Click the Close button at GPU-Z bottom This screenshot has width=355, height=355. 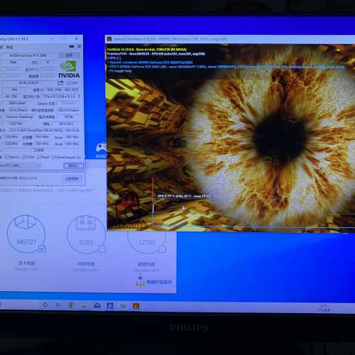click(x=74, y=165)
